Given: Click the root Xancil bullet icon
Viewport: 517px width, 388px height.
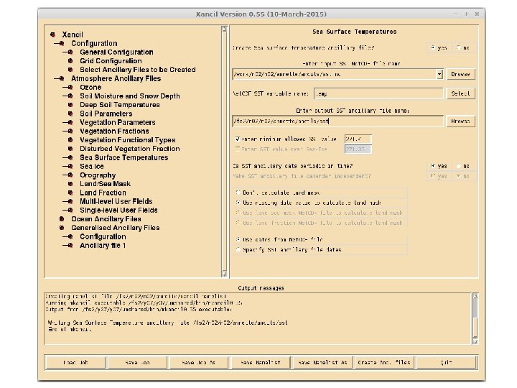Looking at the screenshot, I should (x=52, y=34).
